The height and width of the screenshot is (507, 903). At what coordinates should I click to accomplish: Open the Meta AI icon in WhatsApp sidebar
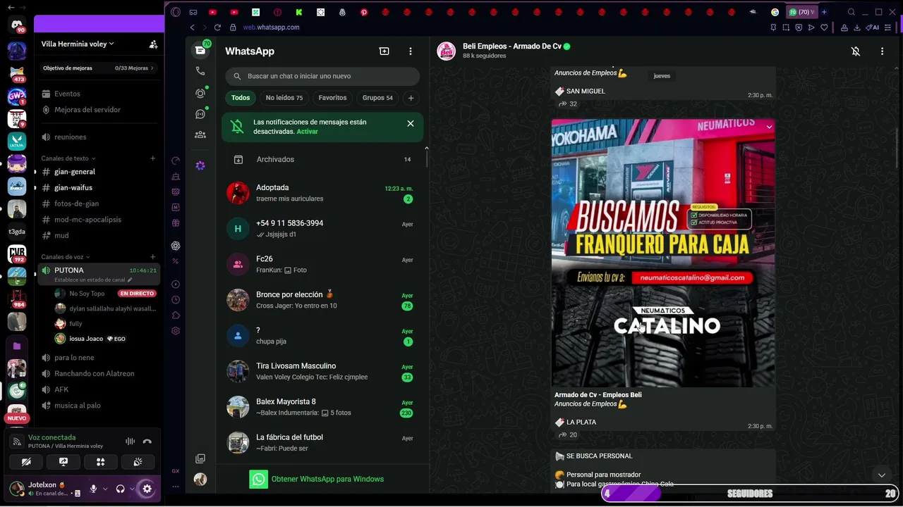tap(200, 165)
